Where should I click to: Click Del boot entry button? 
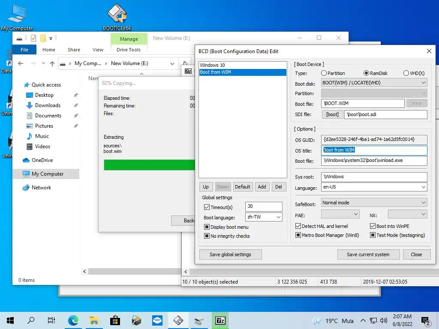coord(279,187)
